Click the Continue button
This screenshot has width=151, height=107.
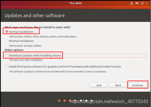137,85
